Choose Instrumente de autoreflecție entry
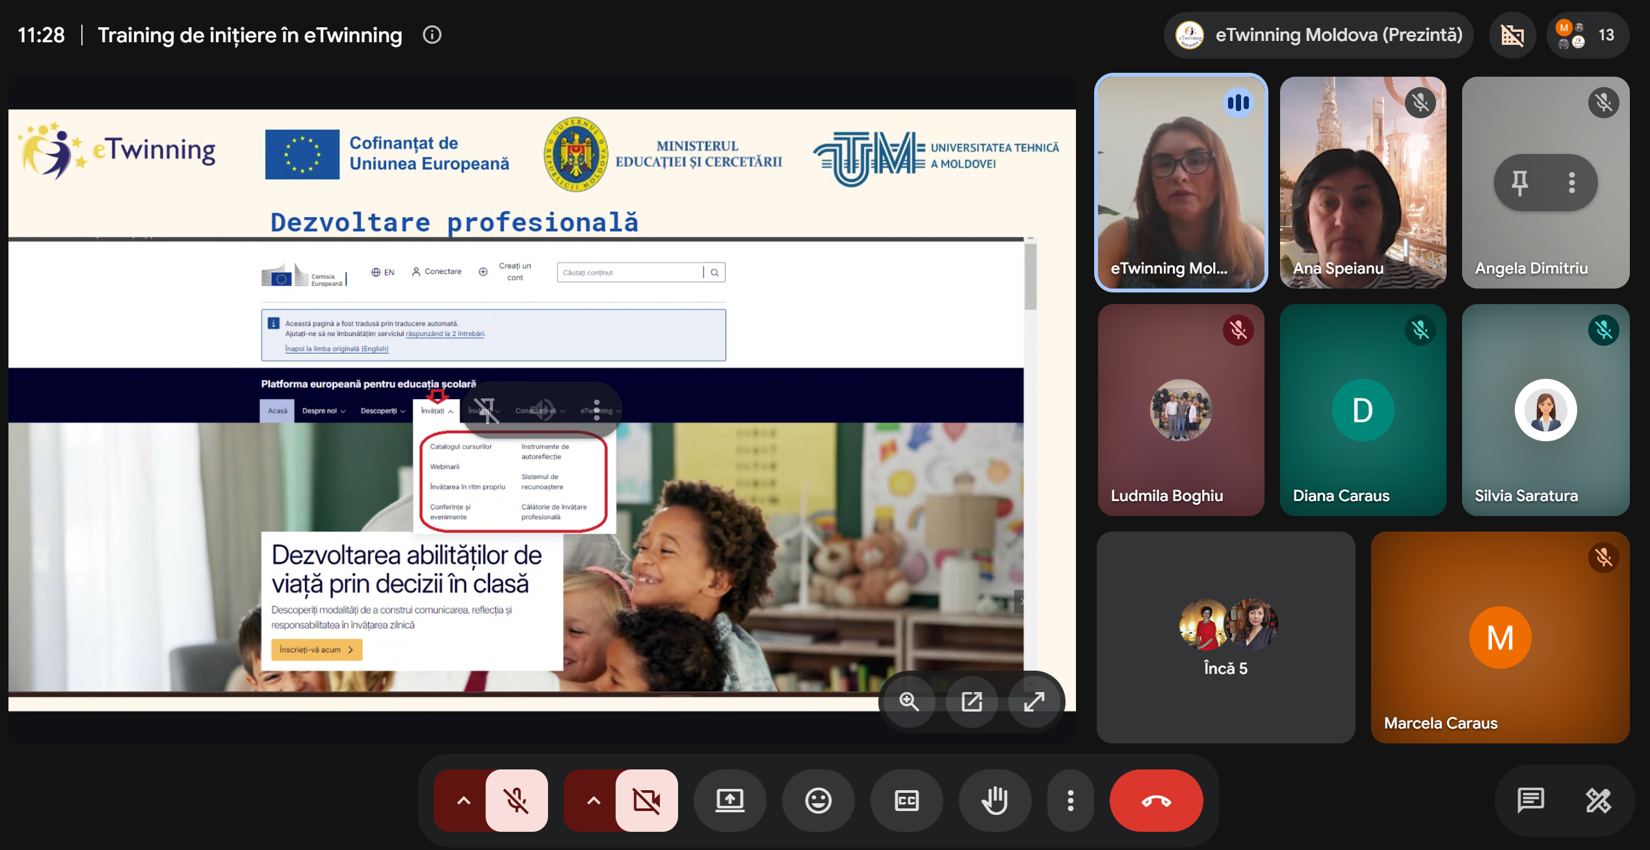 click(545, 452)
